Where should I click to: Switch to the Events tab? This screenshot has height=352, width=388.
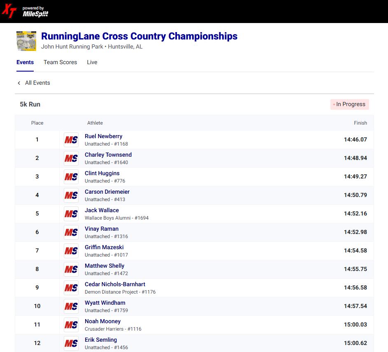25,63
